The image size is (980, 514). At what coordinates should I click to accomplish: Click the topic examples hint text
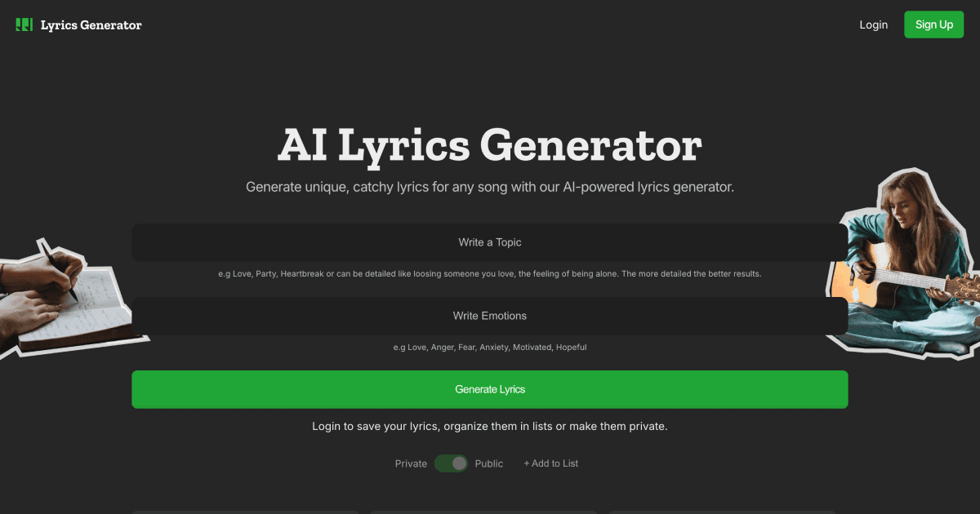489,274
